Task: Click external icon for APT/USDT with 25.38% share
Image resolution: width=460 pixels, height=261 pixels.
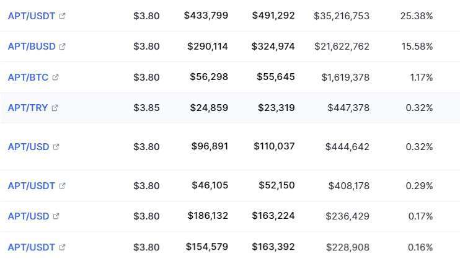Action: coord(62,15)
